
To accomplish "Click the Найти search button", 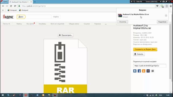I will [x=56, y=17].
